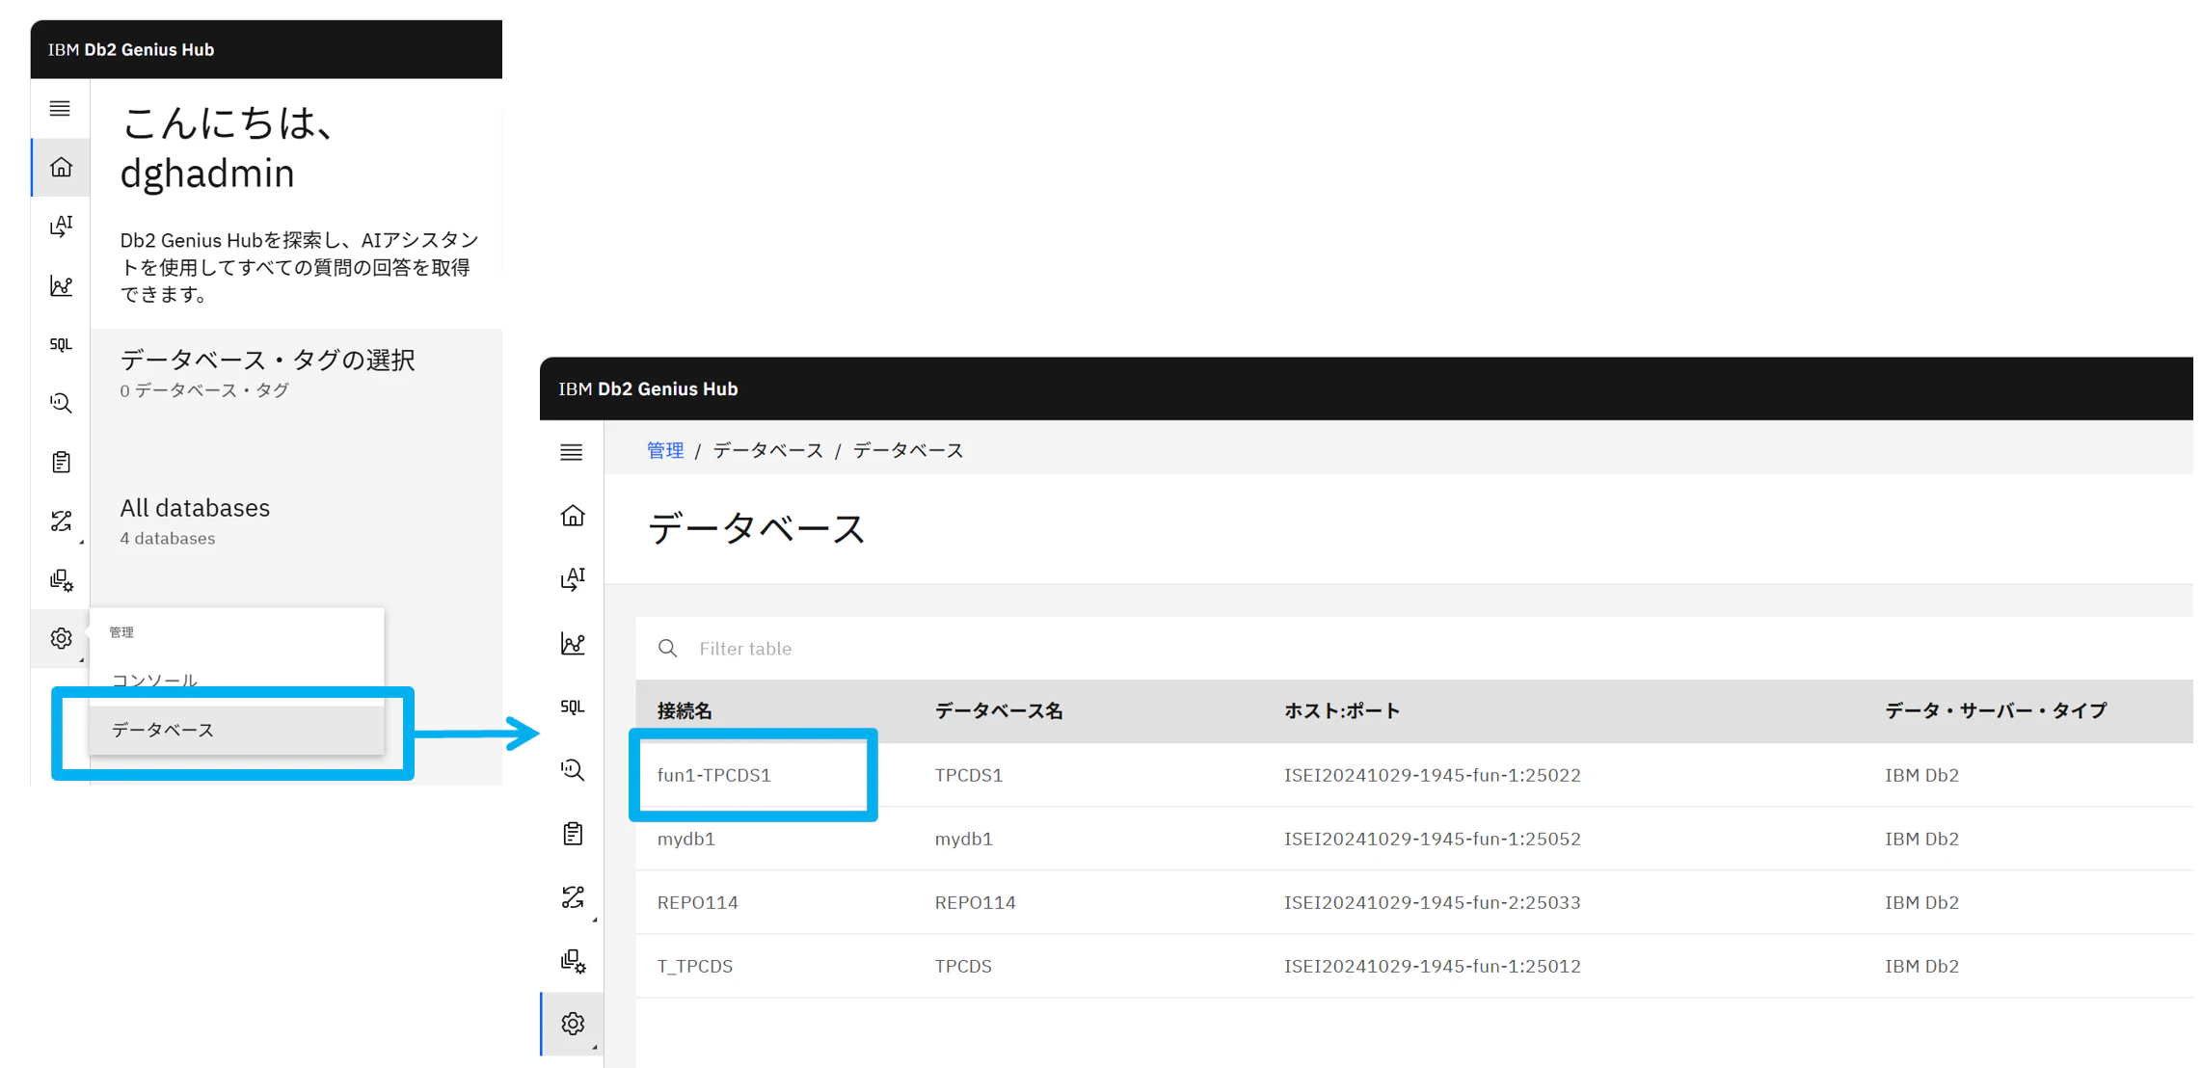This screenshot has height=1068, width=2202.
Task: Go Home from databases window sidebar
Action: click(x=573, y=516)
